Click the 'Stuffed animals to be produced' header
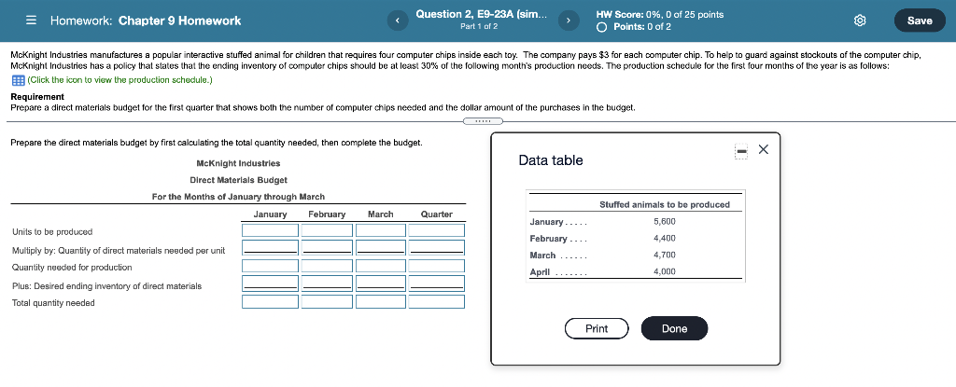This screenshot has height=387, width=956. click(x=665, y=205)
